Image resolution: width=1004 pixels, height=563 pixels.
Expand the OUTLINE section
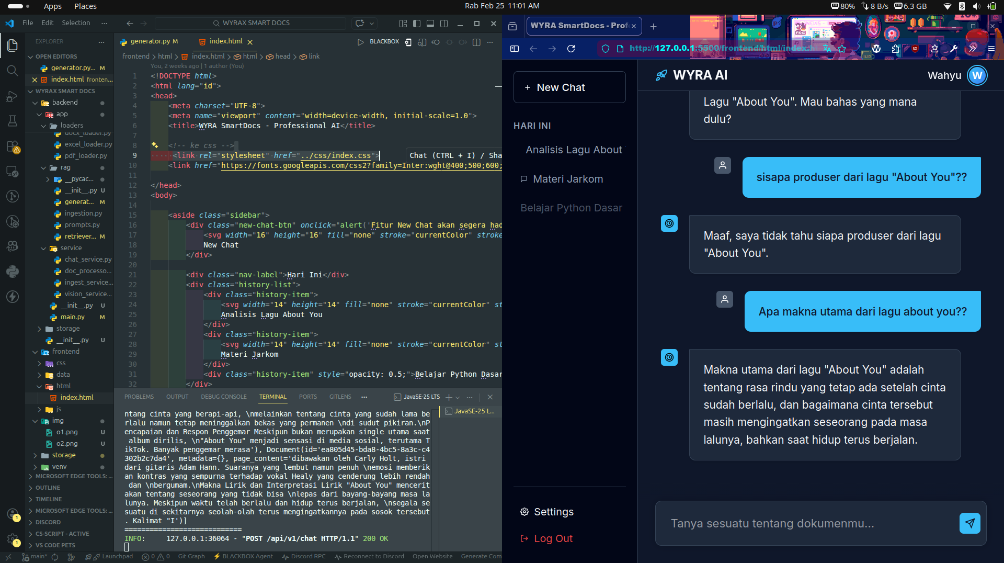pyautogui.click(x=48, y=488)
